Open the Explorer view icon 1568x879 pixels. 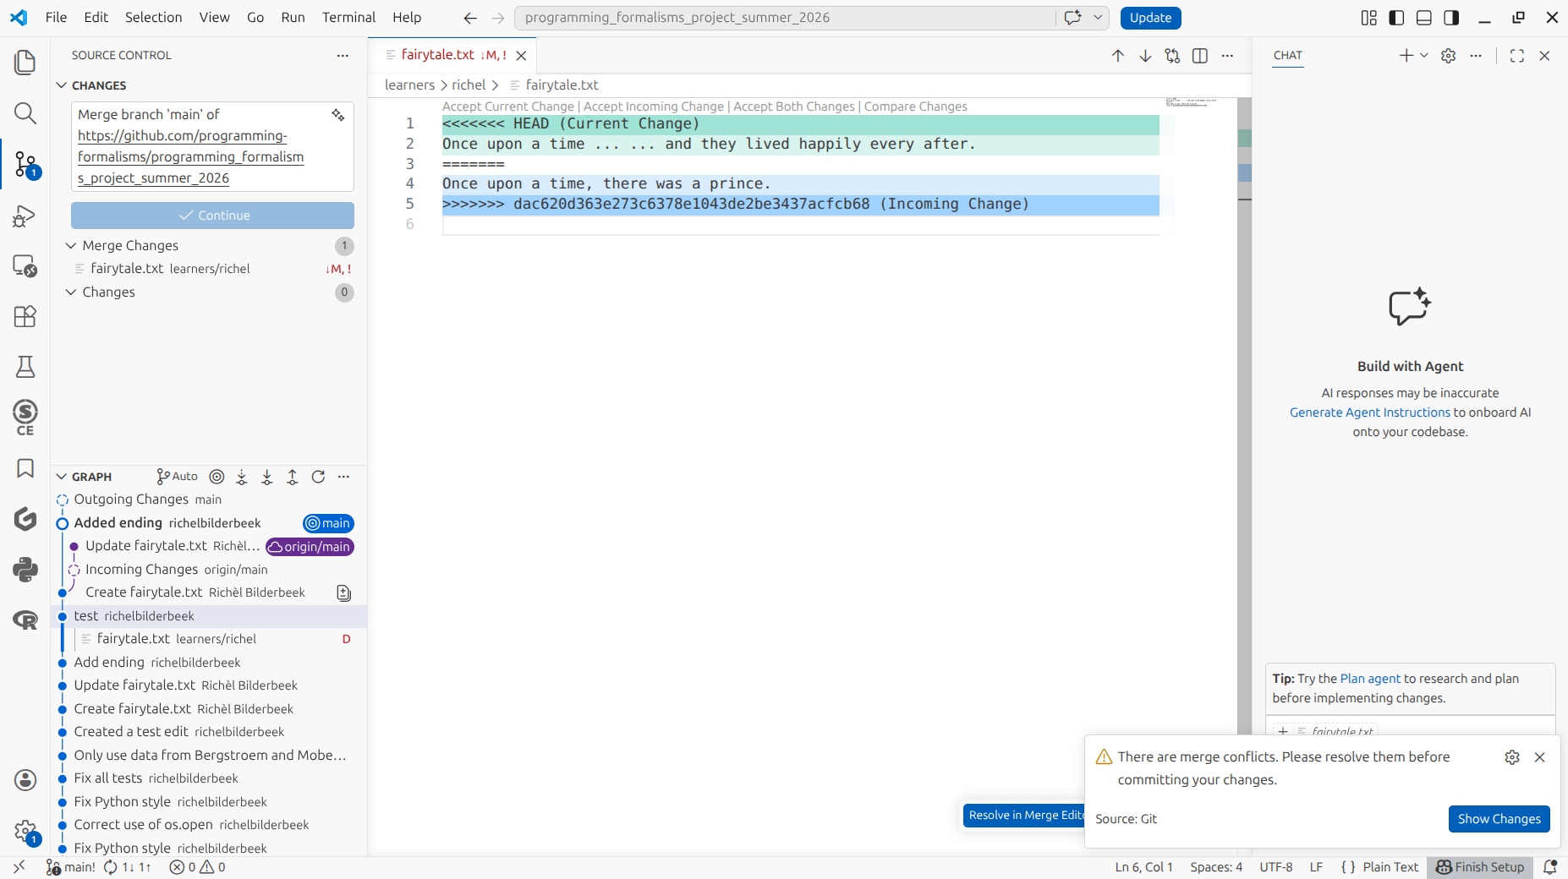point(25,63)
